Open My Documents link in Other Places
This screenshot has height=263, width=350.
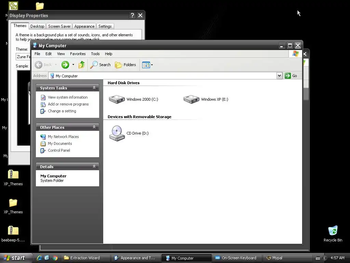60,143
